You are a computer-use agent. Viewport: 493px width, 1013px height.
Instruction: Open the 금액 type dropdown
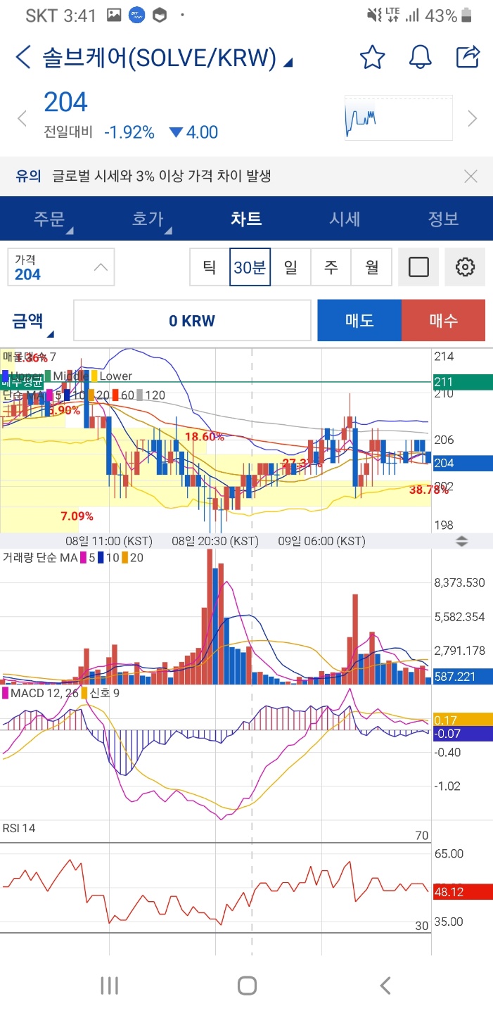point(33,321)
